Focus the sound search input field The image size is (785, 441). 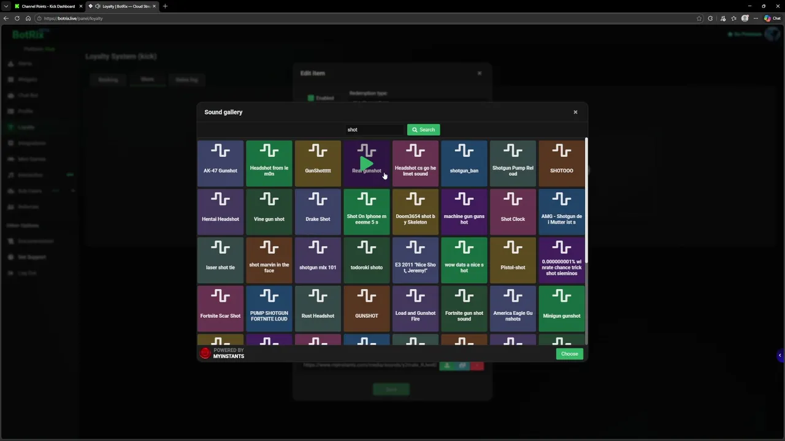[x=374, y=130]
